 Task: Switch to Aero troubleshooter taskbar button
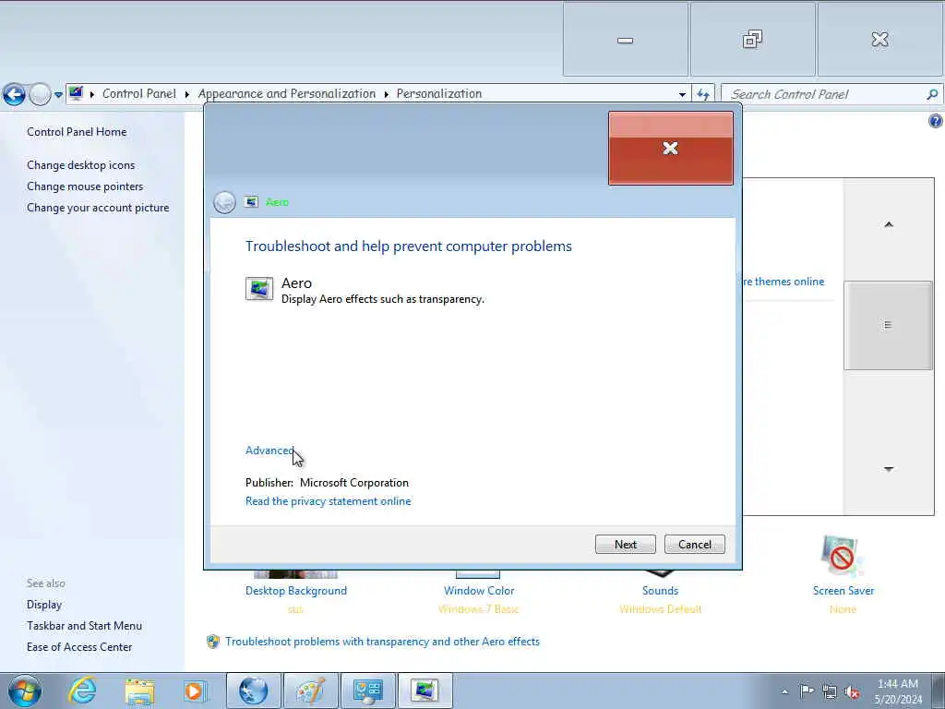425,691
